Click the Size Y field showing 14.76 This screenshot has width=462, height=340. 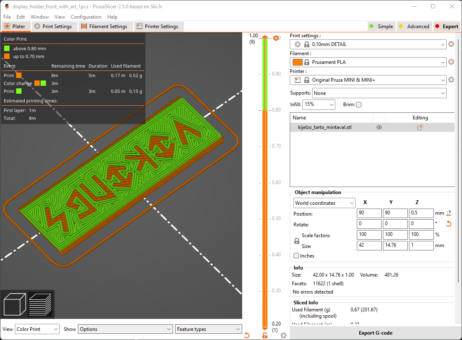point(395,245)
